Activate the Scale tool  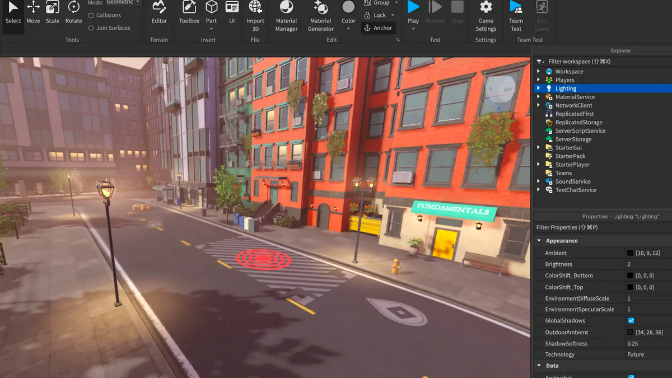click(x=53, y=12)
